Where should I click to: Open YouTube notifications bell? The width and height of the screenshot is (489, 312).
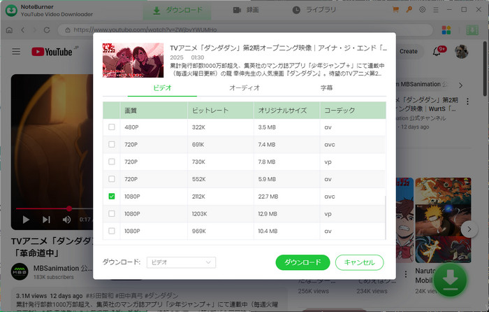(x=437, y=52)
